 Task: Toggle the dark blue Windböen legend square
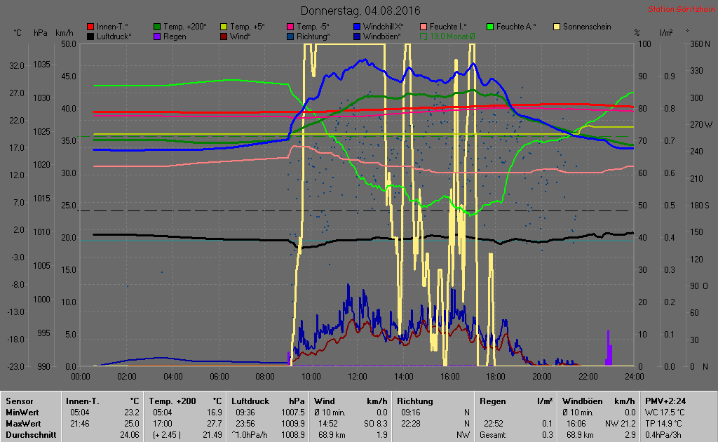358,36
